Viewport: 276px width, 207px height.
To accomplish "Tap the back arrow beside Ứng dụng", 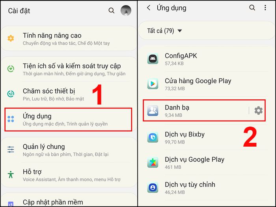I will (x=149, y=7).
